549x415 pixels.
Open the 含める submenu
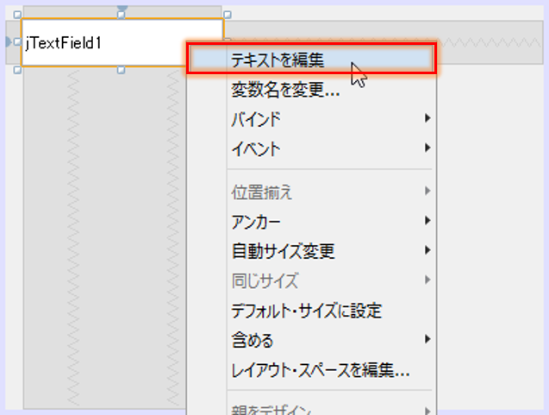click(x=253, y=340)
